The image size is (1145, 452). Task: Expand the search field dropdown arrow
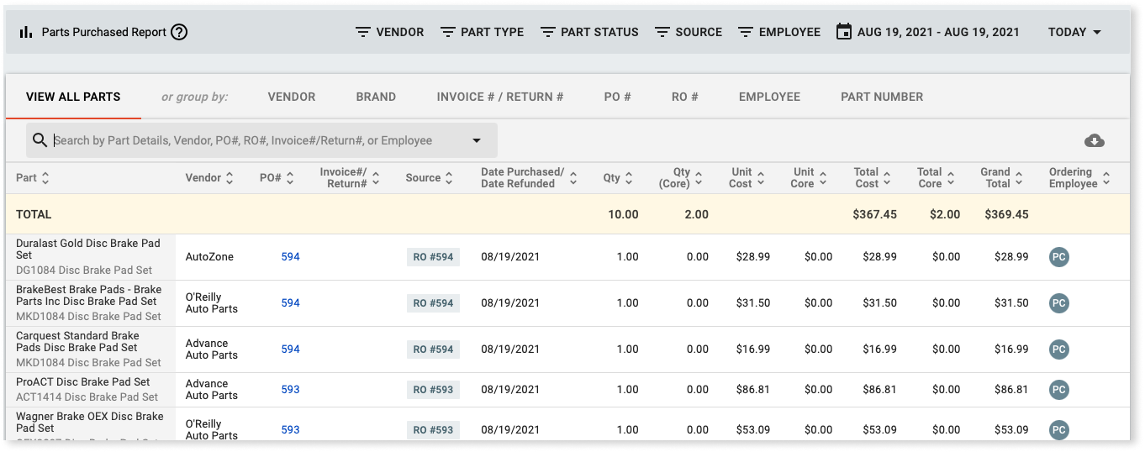click(477, 140)
